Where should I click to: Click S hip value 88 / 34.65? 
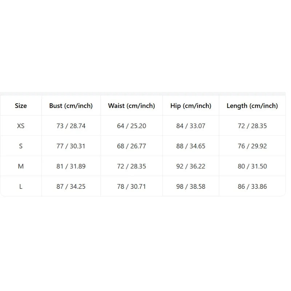click(x=191, y=146)
